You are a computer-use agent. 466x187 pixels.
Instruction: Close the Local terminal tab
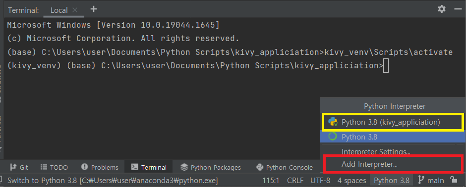click(75, 10)
